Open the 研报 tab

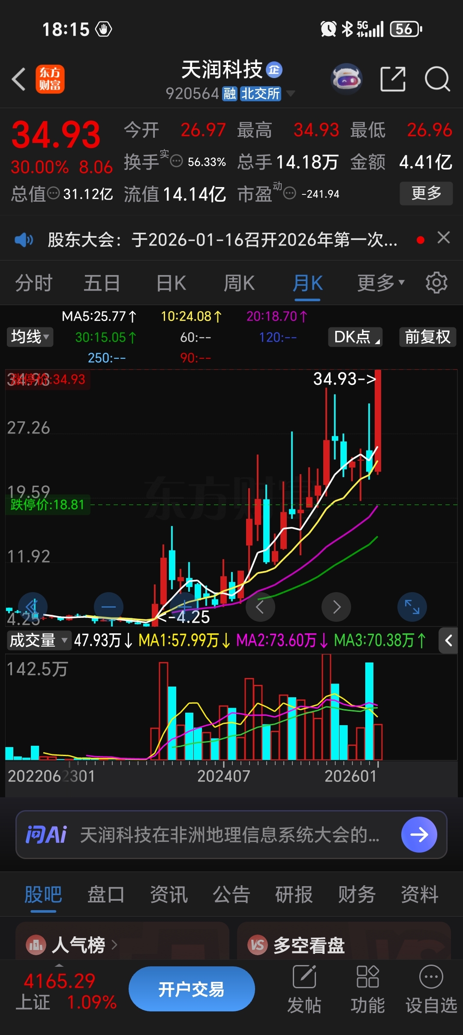tap(294, 895)
